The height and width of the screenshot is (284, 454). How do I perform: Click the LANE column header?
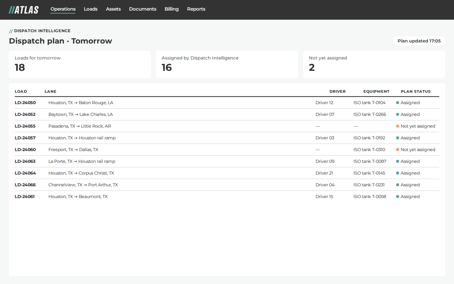coord(50,92)
